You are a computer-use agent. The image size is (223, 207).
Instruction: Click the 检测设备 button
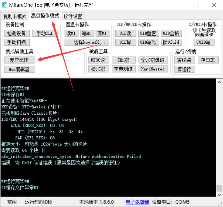tap(17, 33)
